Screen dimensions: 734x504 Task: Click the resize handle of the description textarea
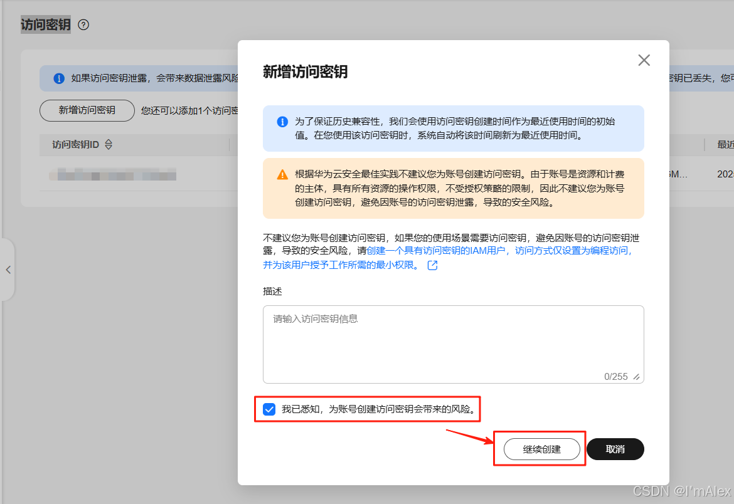point(636,377)
